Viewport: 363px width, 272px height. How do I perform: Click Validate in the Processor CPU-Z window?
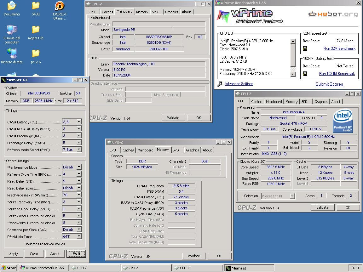pyautogui.click(x=322, y=207)
